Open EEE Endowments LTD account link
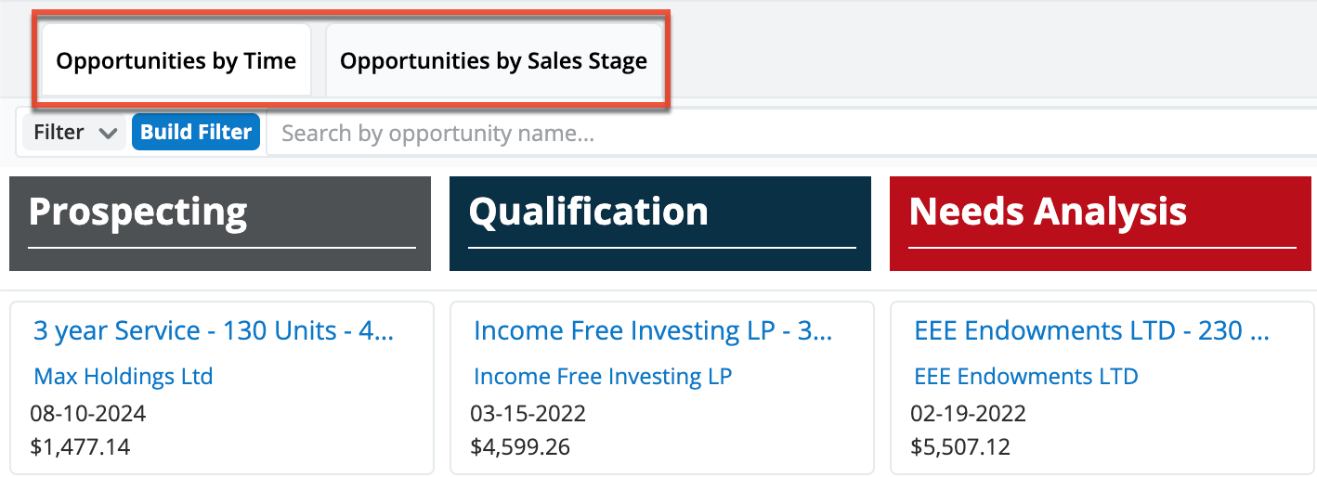Screen dimensions: 1317x477 tap(1026, 377)
